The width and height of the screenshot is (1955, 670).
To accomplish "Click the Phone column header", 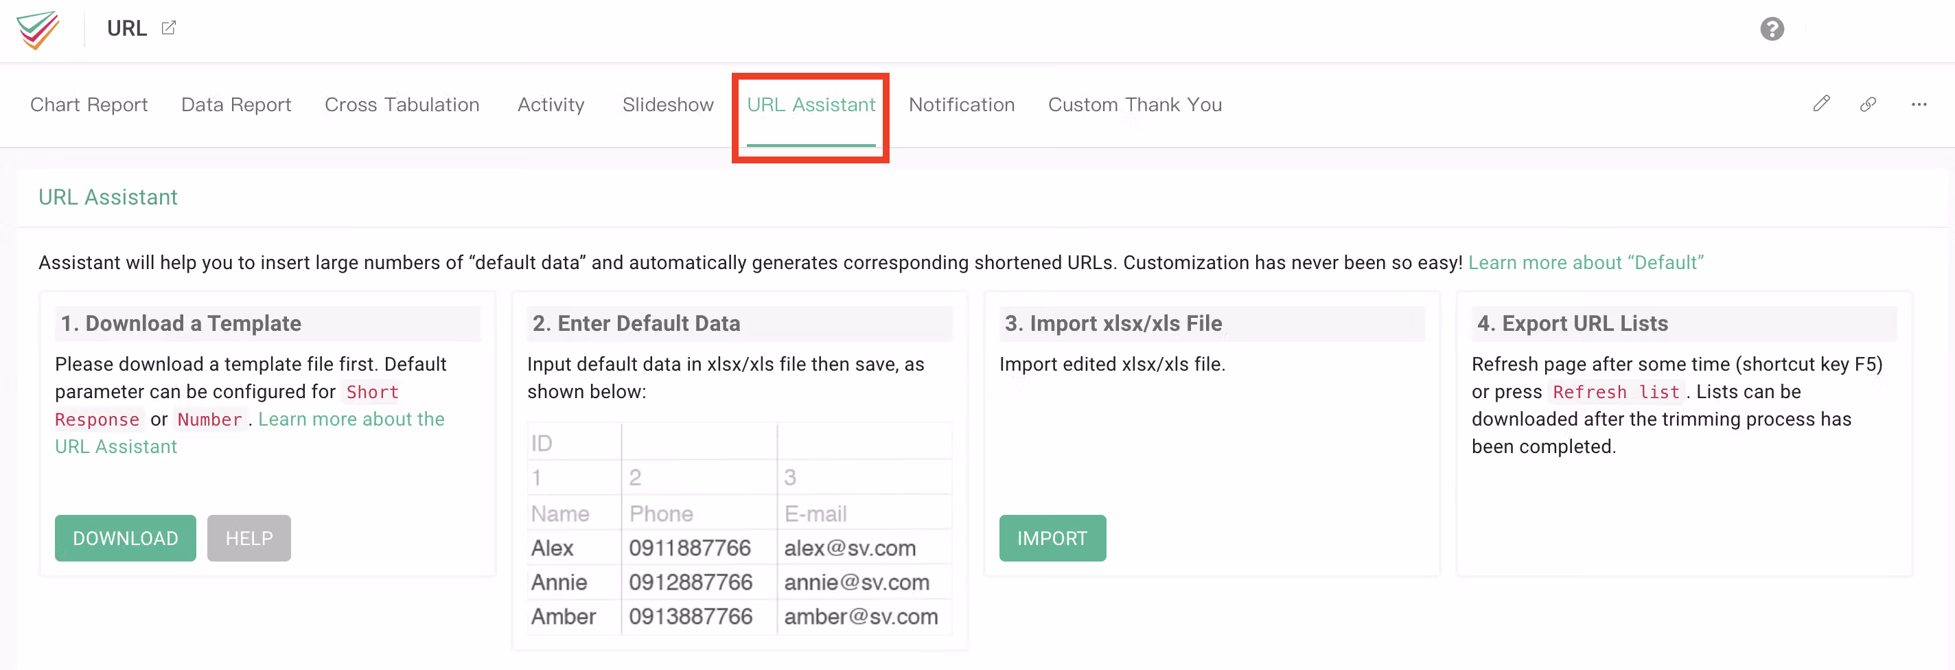I will pos(698,513).
